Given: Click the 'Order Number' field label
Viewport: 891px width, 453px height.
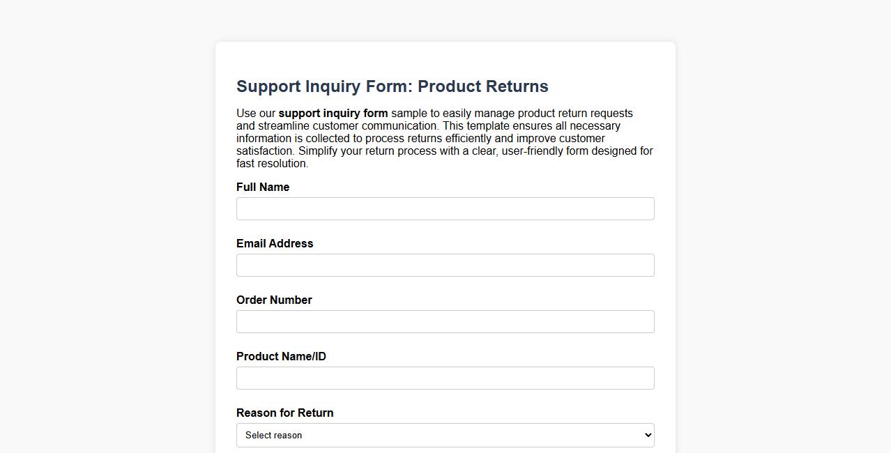Looking at the screenshot, I should click(274, 300).
